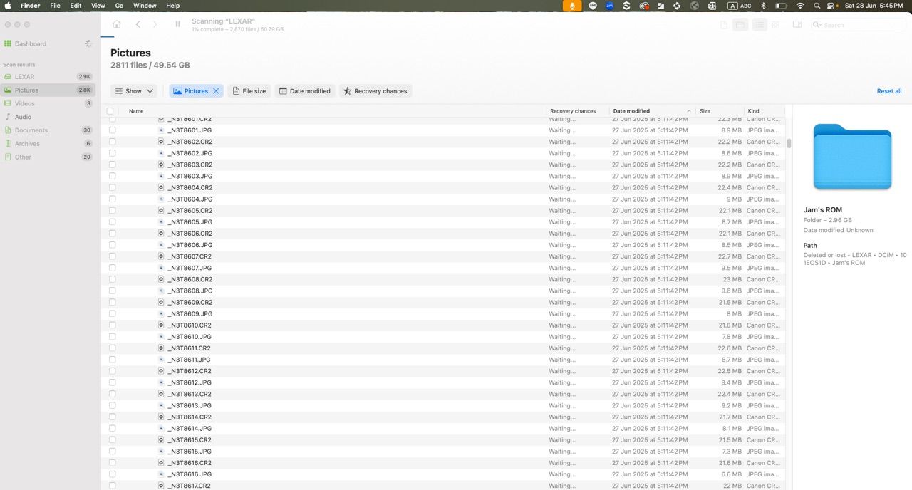912x490 pixels.
Task: Tick the checkbox for _N3T8615.CR2
Action: pos(112,440)
